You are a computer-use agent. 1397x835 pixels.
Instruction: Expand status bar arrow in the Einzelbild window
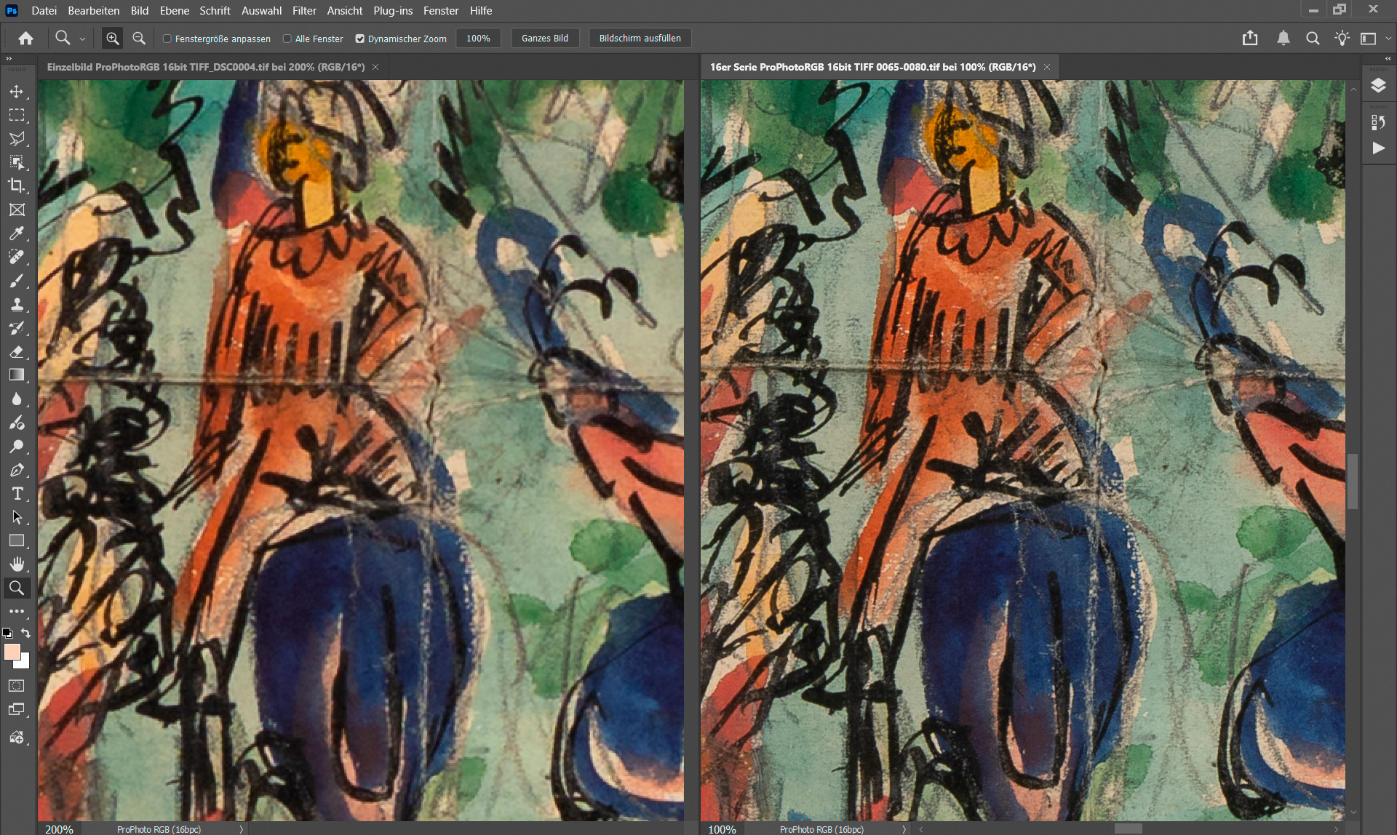coord(242,829)
